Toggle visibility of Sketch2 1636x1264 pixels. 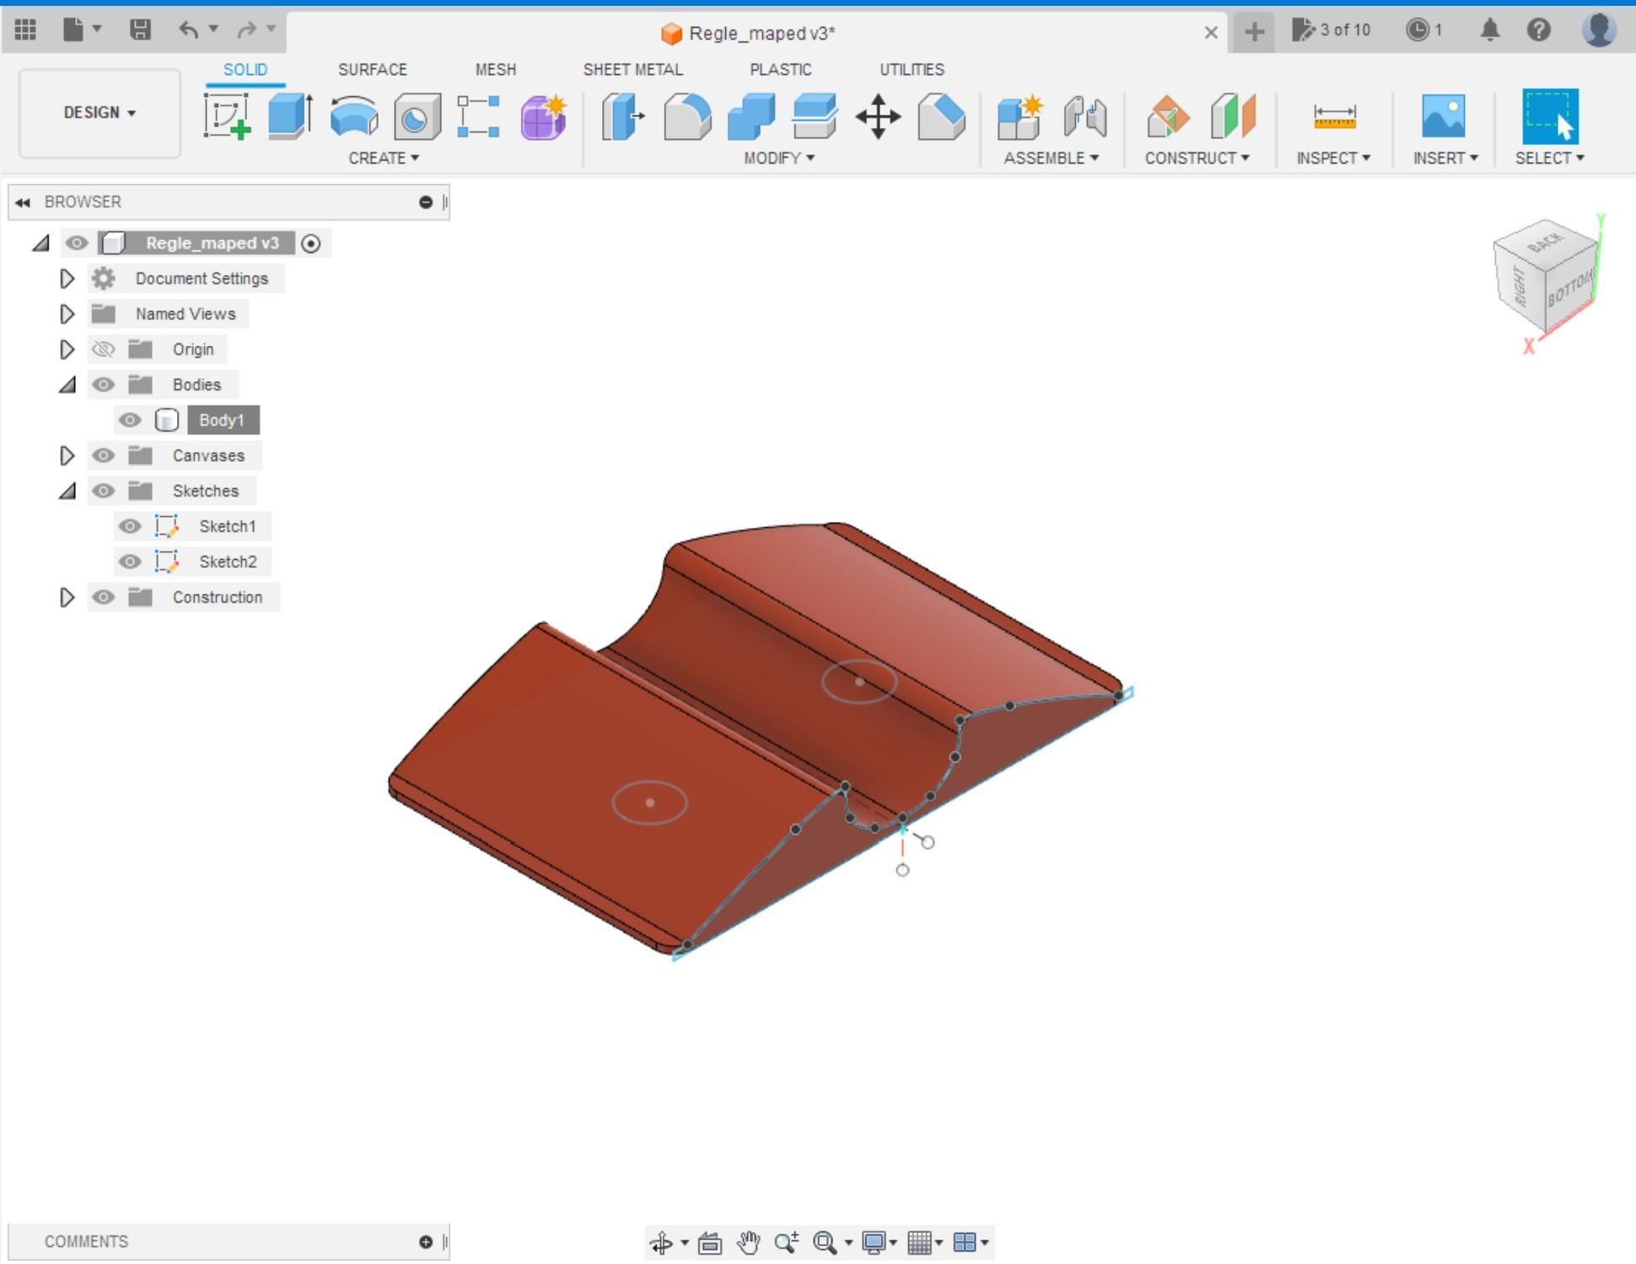point(130,562)
